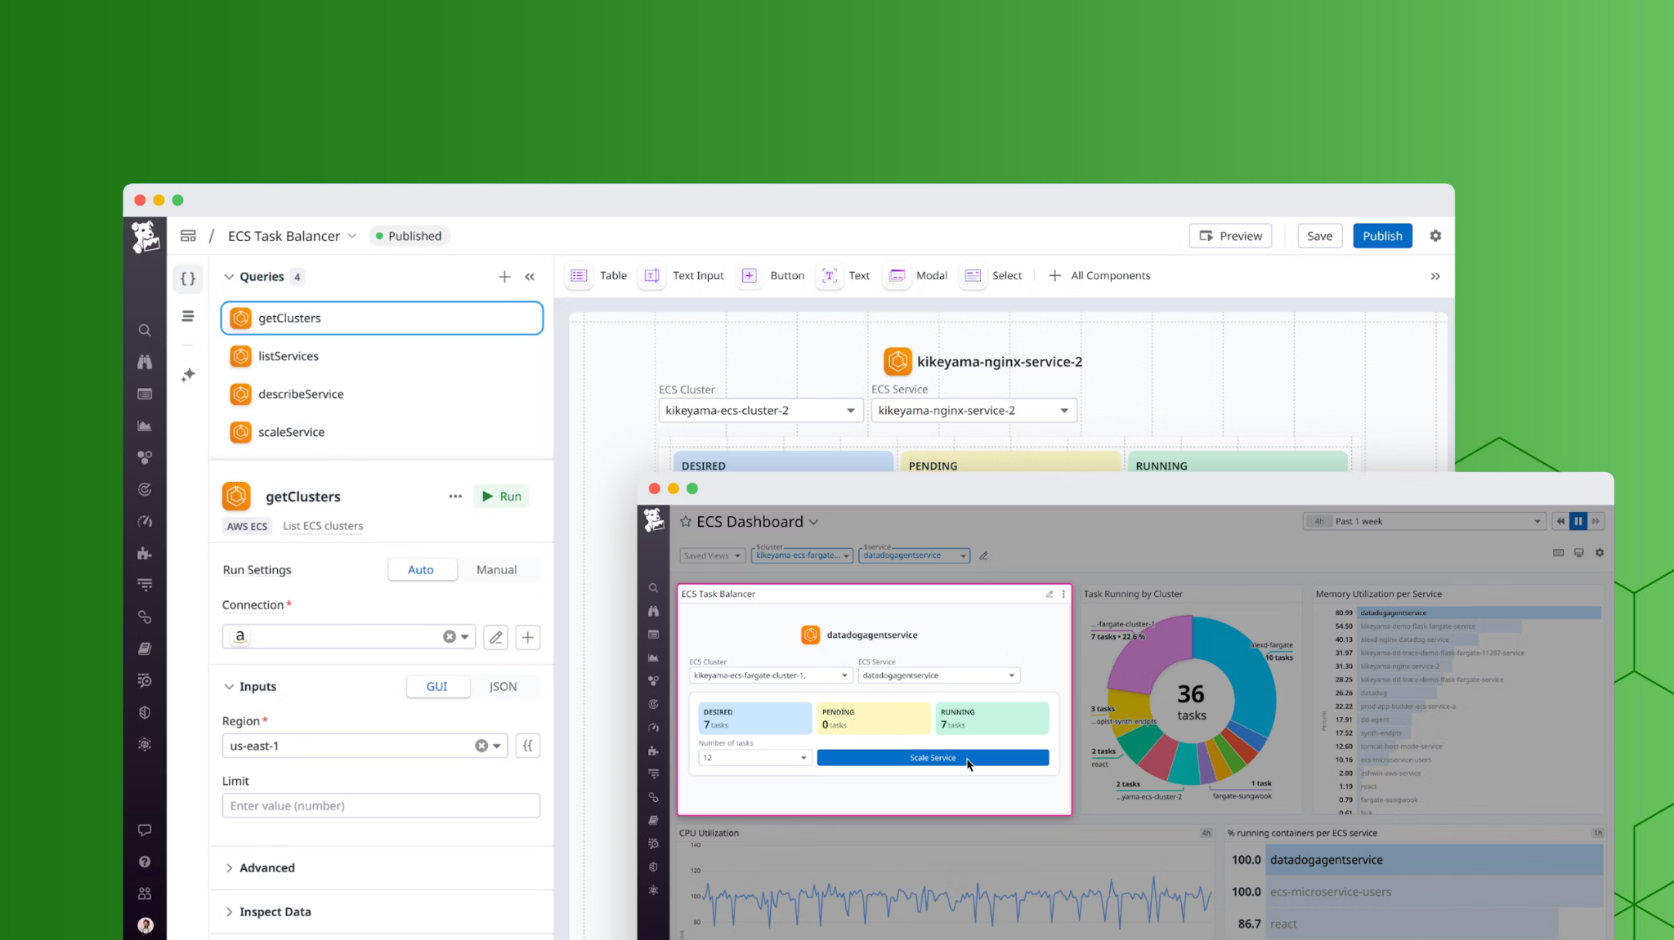Open the Region us-east-1 dropdown
Screen dimensions: 1674x940
[496, 746]
